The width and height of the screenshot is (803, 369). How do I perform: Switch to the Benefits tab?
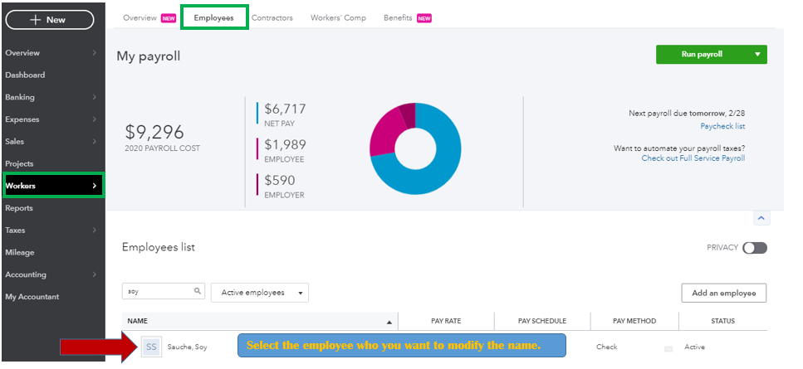point(398,18)
